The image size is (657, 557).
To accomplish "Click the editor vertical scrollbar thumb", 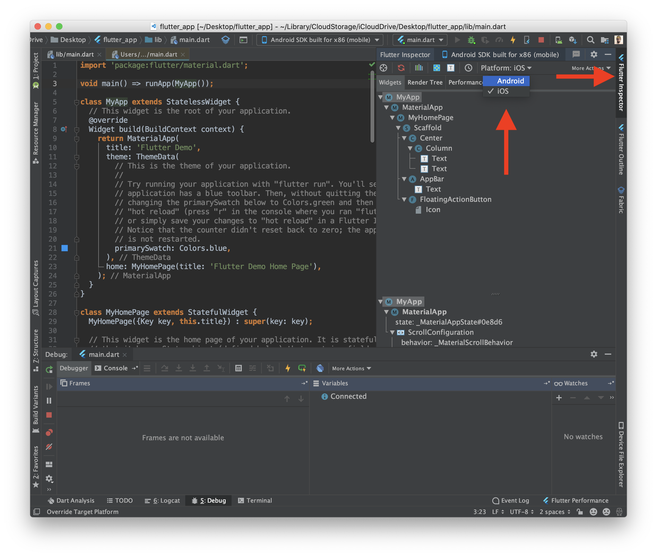I will click(x=372, y=107).
